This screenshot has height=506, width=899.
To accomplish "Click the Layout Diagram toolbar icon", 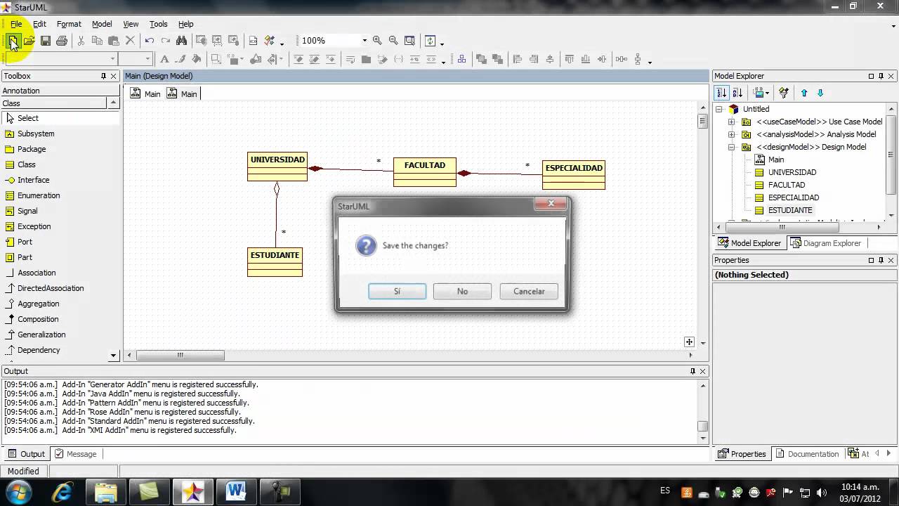I will (461, 60).
